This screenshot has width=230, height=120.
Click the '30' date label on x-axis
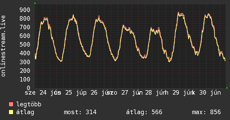(203, 93)
